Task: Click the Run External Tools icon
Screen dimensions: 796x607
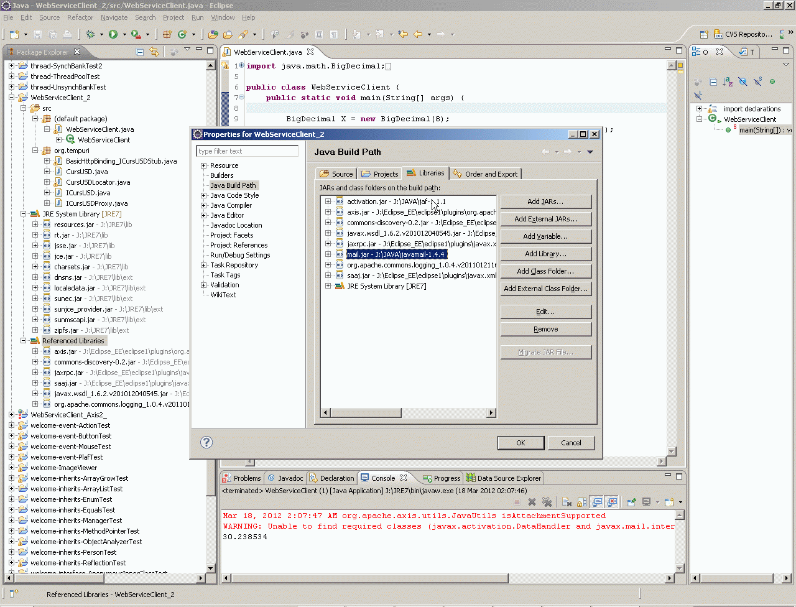Action: point(136,35)
